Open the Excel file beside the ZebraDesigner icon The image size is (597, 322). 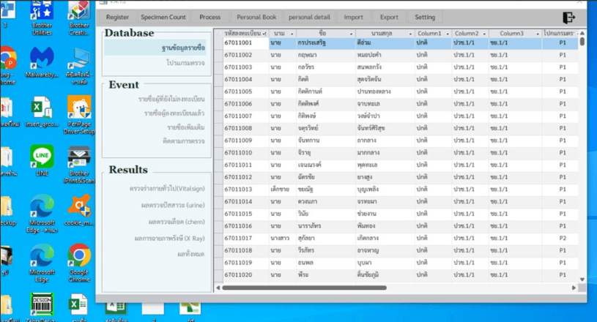pyautogui.click(x=79, y=307)
